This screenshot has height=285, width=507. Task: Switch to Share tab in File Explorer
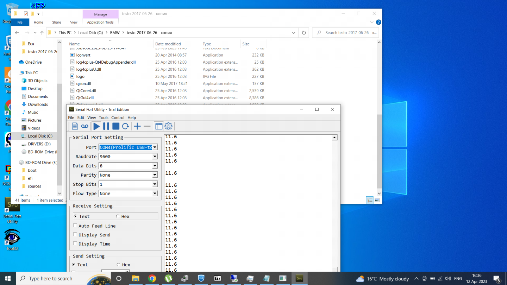56,22
